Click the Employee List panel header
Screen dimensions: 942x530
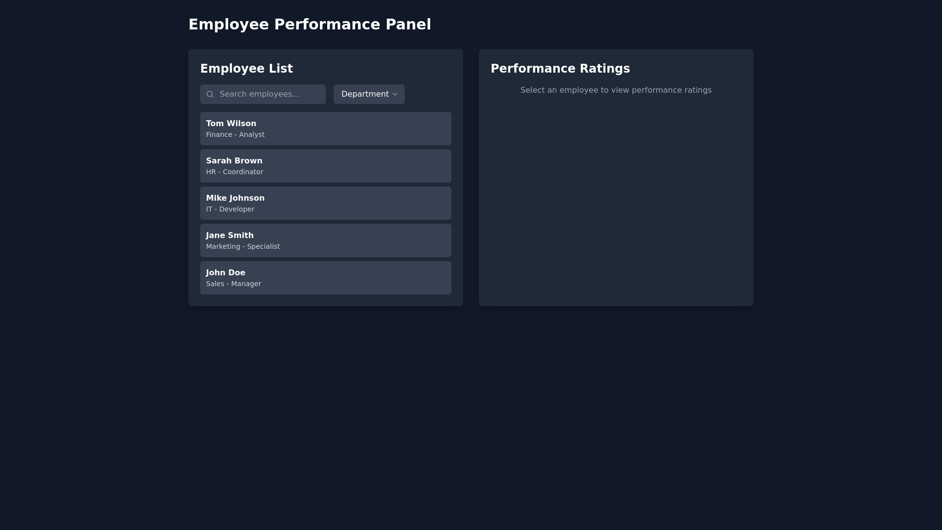click(x=246, y=68)
